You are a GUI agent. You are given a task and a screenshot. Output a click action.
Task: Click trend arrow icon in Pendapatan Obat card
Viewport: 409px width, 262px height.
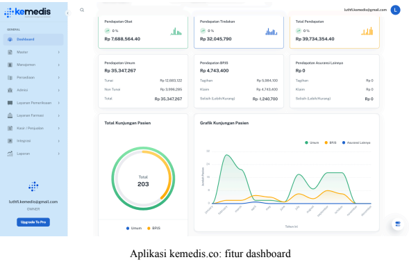(108, 31)
